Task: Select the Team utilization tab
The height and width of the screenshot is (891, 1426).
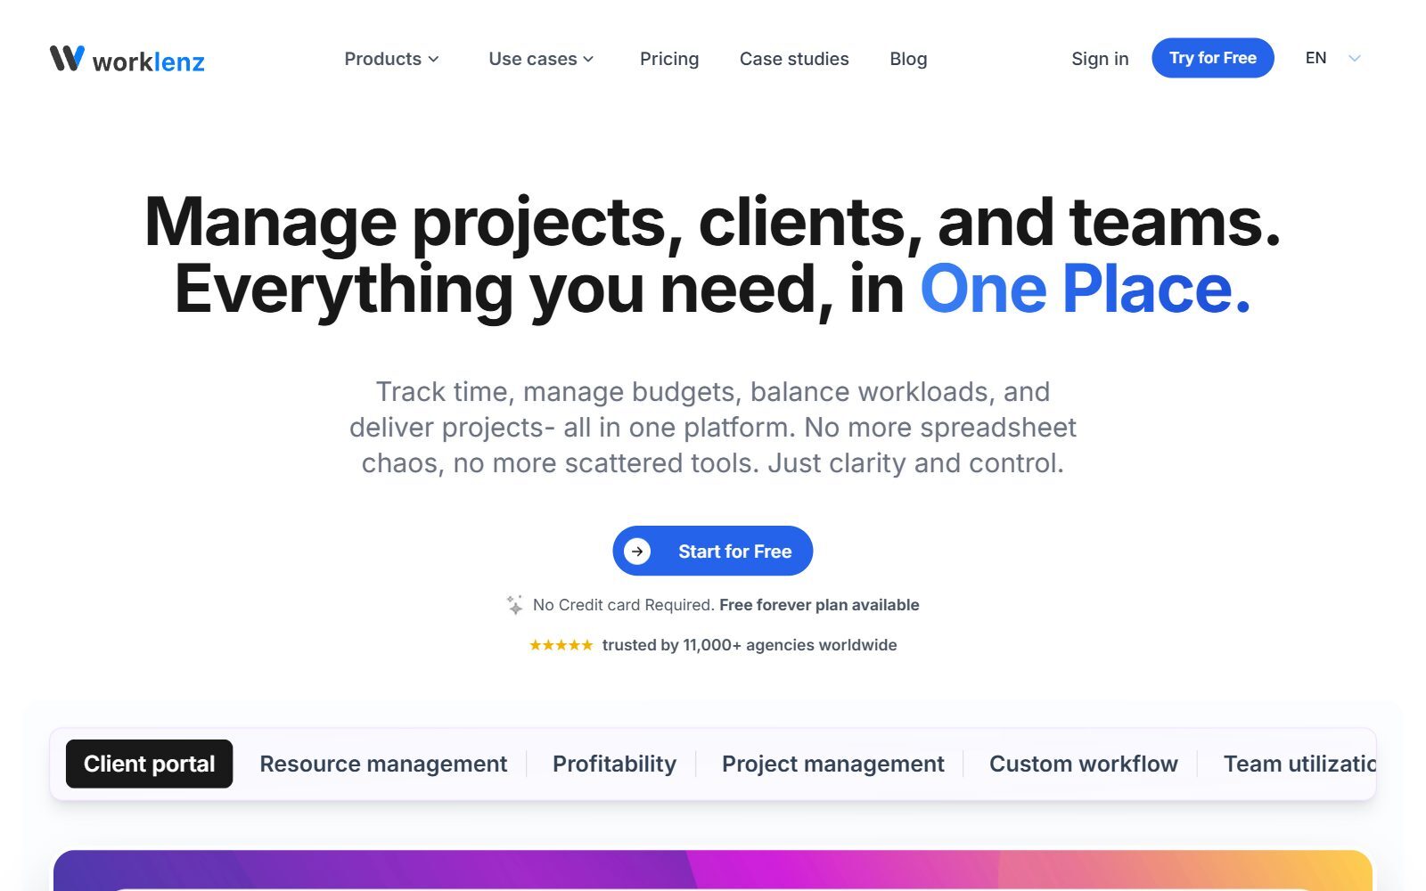Action: coord(1299,764)
